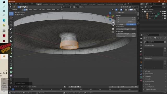The width and height of the screenshot is (167, 94).
Task: Hide Light object in outliner
Action: point(163,18)
